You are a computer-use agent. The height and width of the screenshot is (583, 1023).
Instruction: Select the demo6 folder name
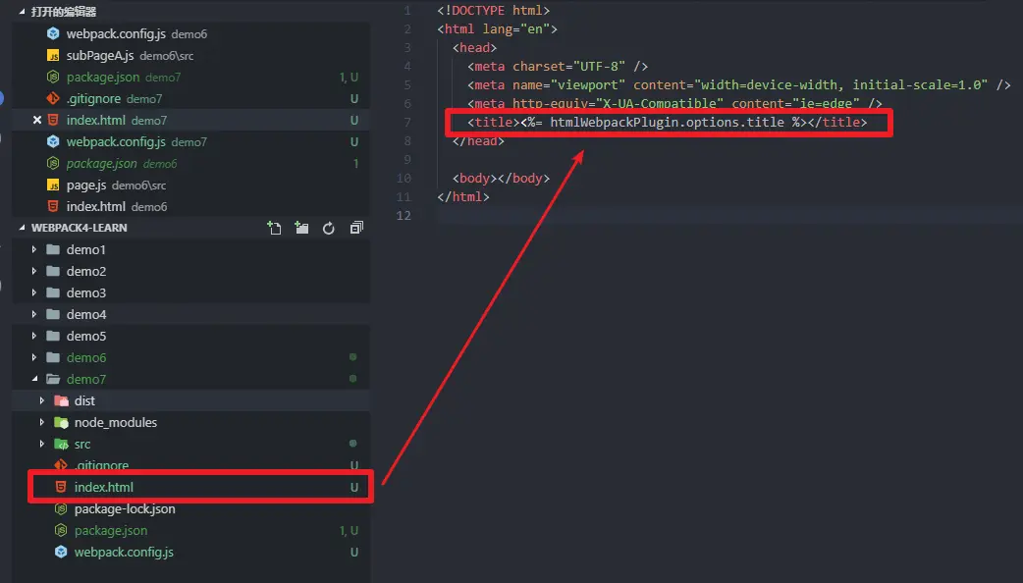[x=86, y=357]
